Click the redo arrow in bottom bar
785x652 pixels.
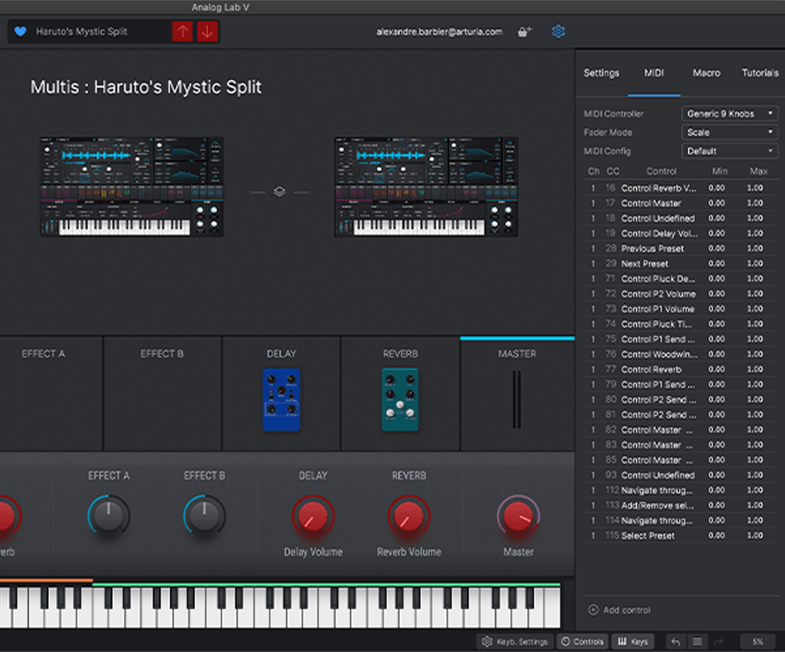pyautogui.click(x=719, y=642)
